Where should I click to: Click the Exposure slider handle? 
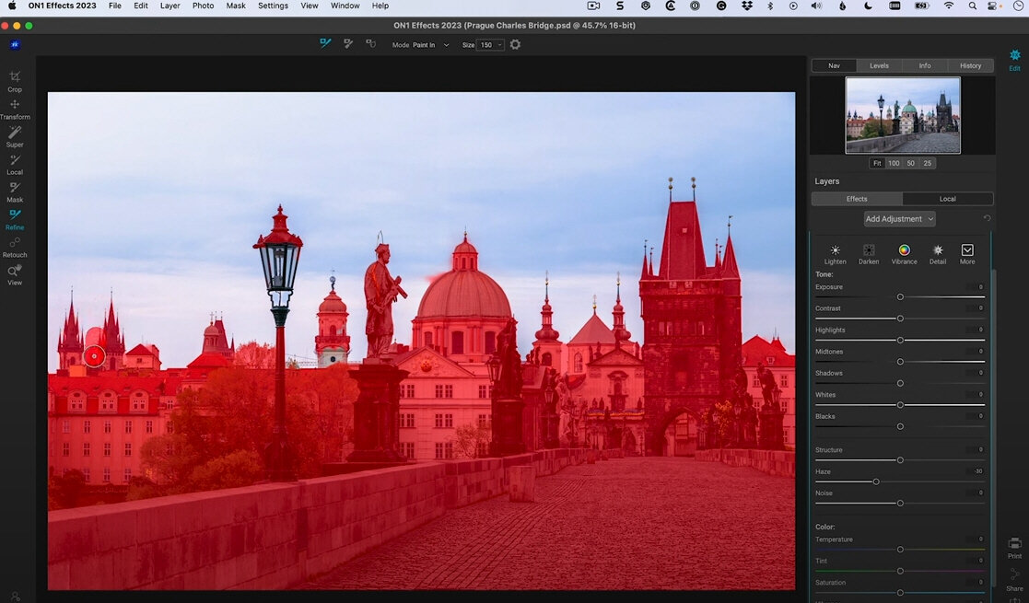(x=900, y=297)
